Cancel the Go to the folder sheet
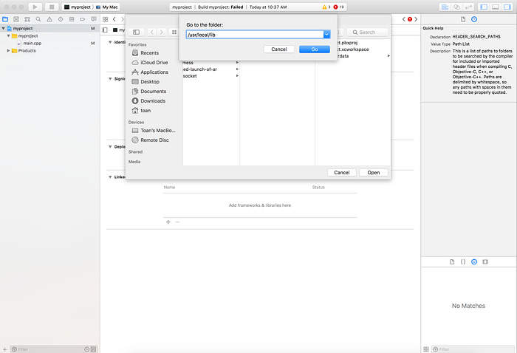The width and height of the screenshot is (517, 353). click(279, 49)
